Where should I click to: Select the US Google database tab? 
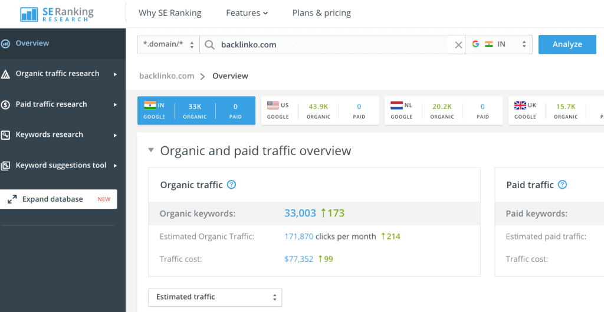(320, 111)
